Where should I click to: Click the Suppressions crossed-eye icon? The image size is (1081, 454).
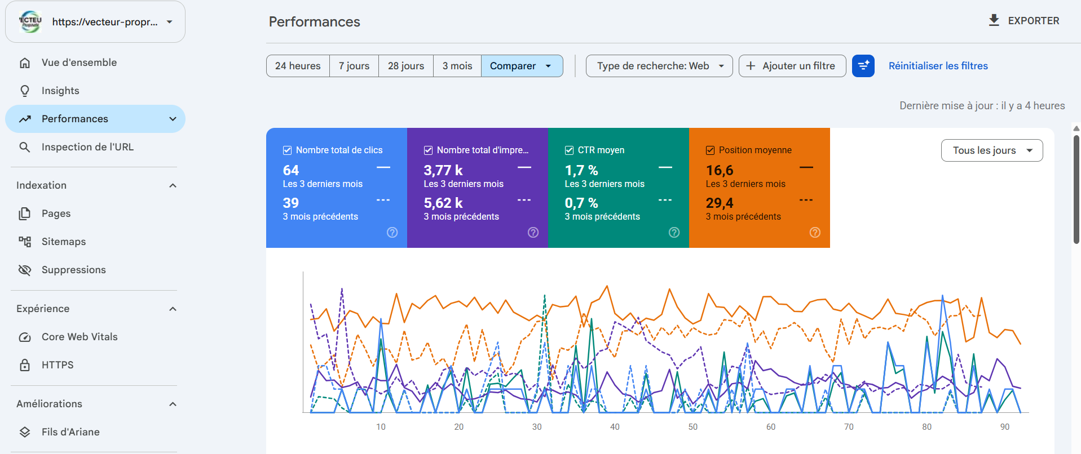pyautogui.click(x=25, y=270)
